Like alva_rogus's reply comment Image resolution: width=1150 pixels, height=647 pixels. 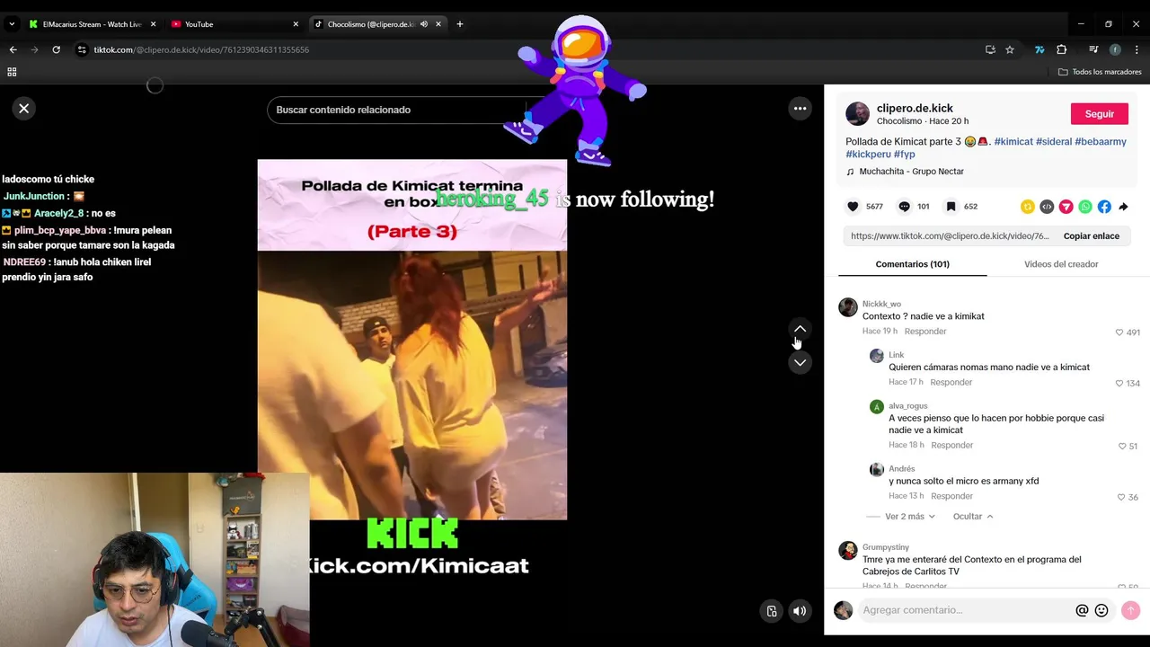tap(1122, 447)
